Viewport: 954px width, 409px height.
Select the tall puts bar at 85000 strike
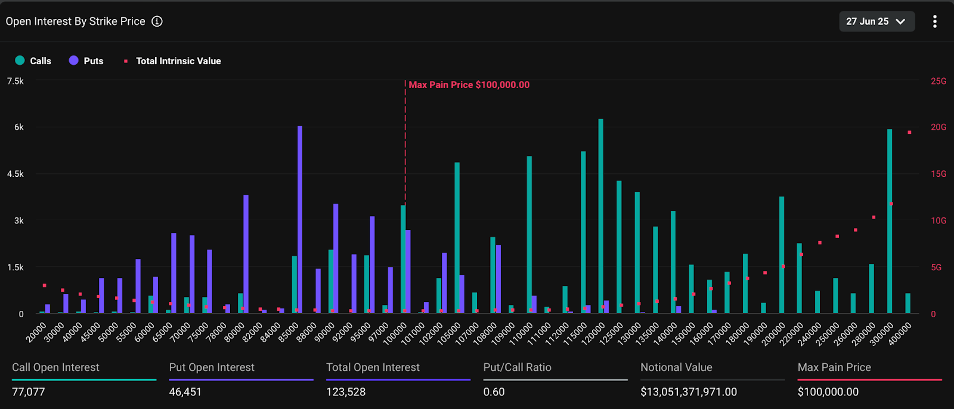[300, 219]
